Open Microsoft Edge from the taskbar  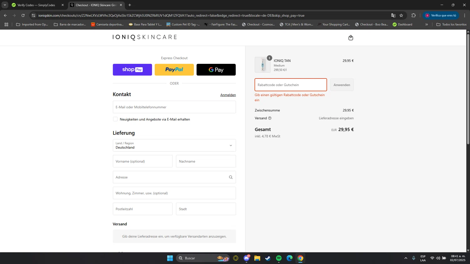290,258
